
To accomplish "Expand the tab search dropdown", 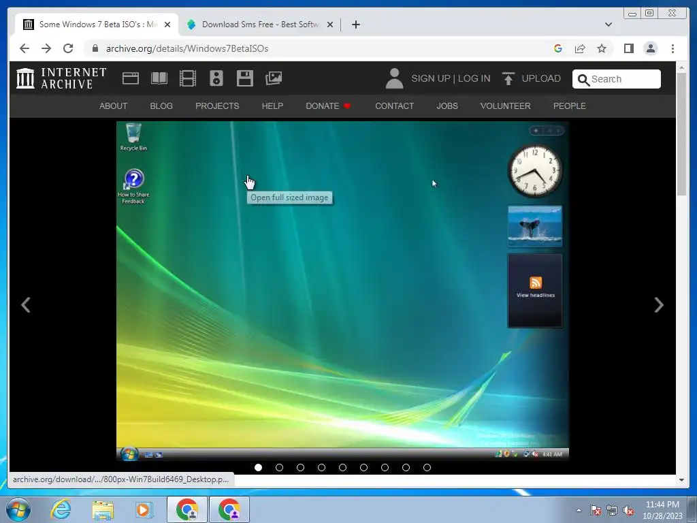I will [x=609, y=25].
